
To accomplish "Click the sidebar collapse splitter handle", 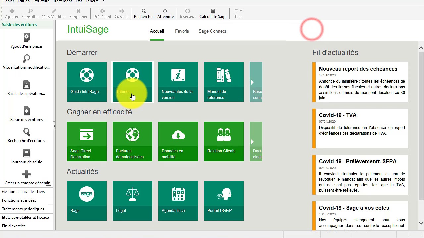I will coord(54,125).
